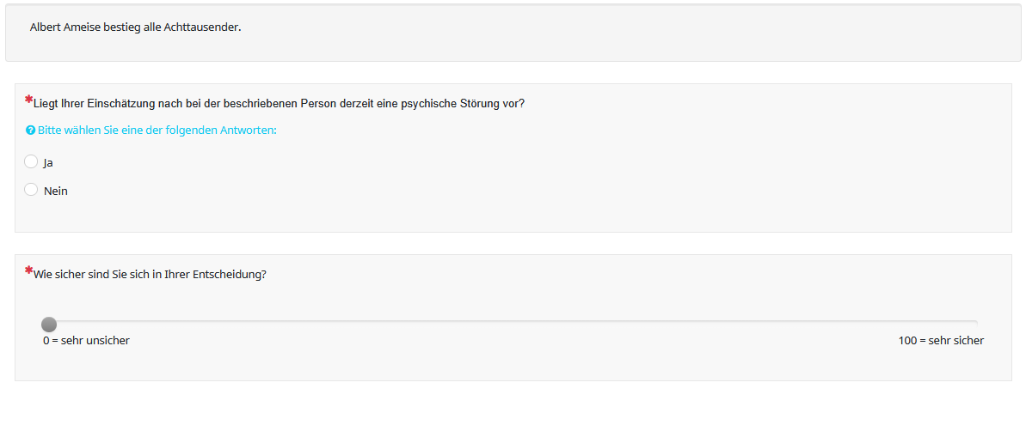Click the word 'Antworten:' in the blue hint
Screen dimensions: 1026x425
coord(250,131)
